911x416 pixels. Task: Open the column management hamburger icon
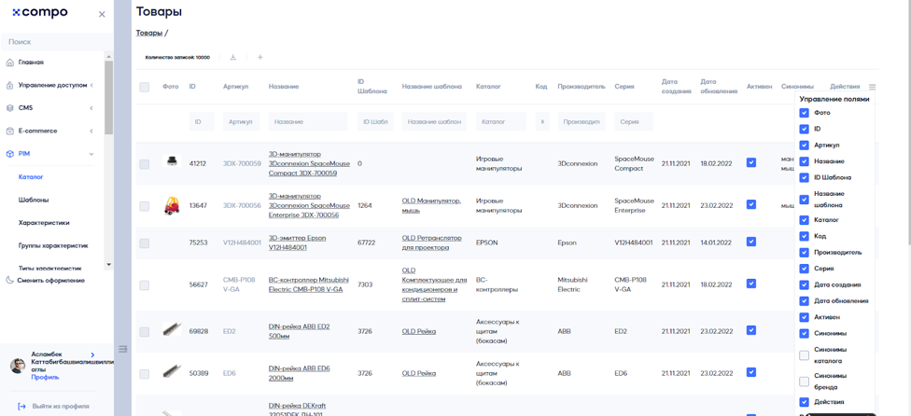(x=872, y=87)
